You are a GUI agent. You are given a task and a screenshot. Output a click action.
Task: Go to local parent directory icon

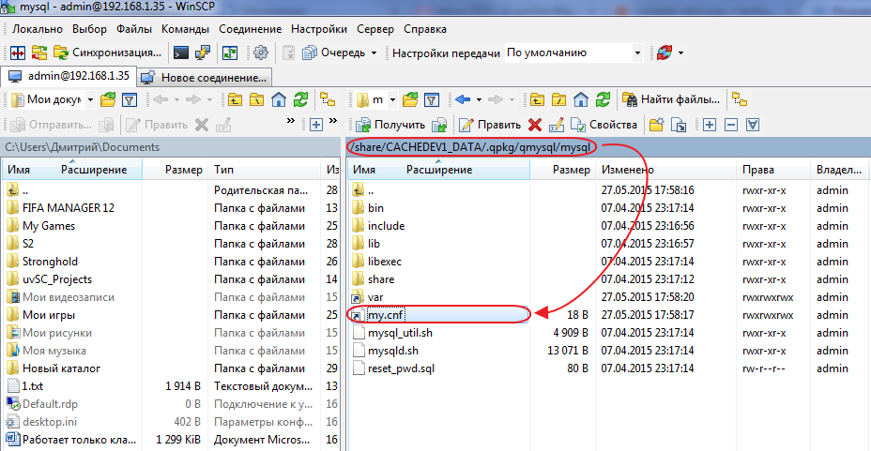click(235, 99)
